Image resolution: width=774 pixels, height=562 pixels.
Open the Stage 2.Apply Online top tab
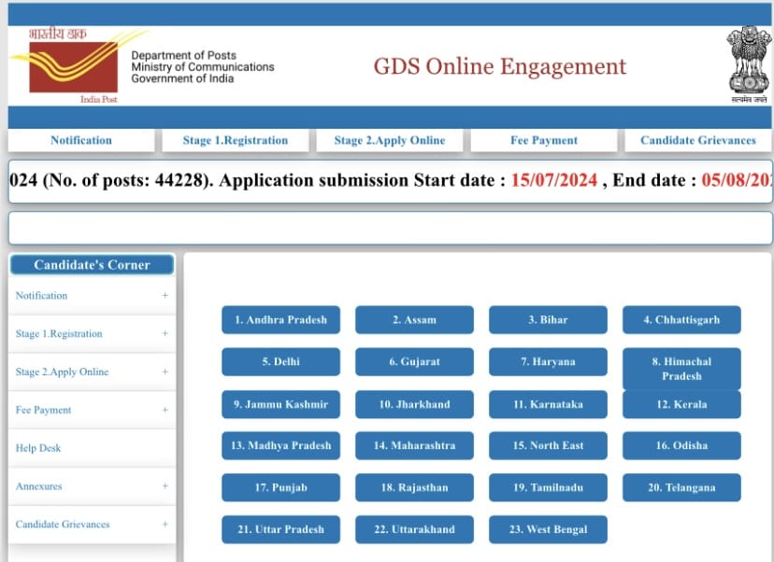point(390,140)
